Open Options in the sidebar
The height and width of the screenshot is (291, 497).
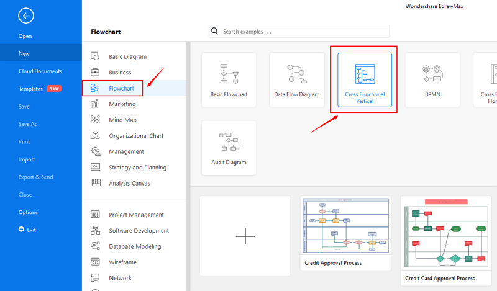(28, 212)
